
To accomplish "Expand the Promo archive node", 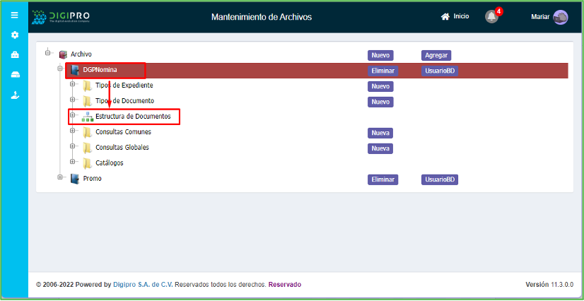I will (x=60, y=178).
